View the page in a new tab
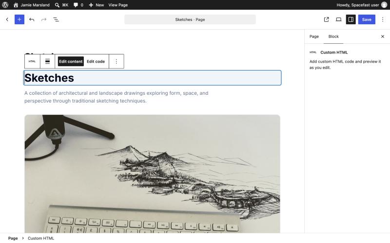The height and width of the screenshot is (243, 390). pos(326,19)
